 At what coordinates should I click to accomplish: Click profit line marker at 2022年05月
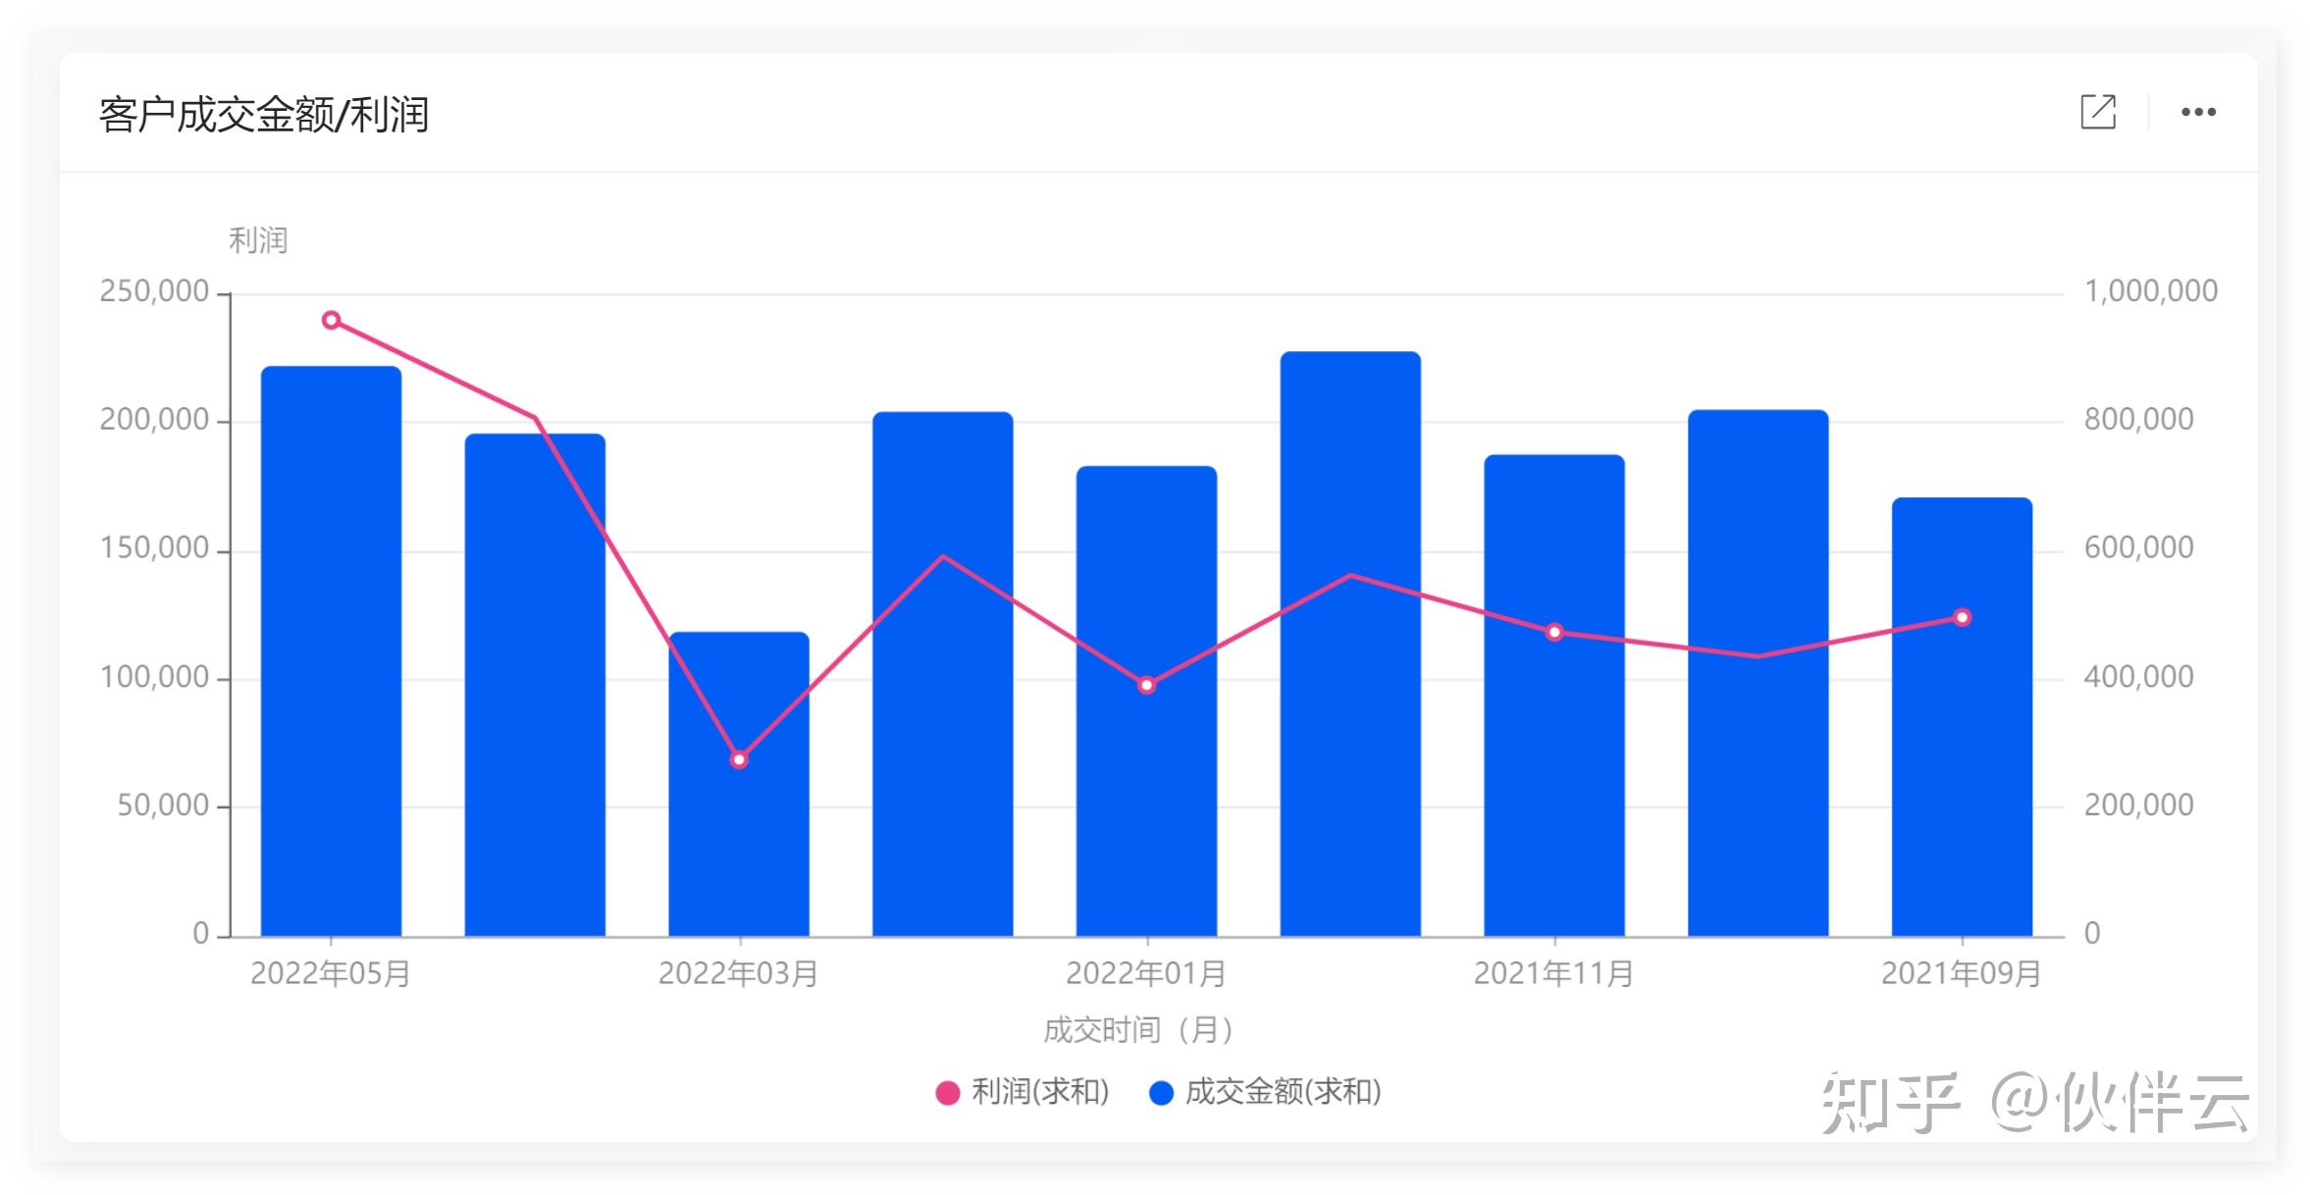point(332,320)
